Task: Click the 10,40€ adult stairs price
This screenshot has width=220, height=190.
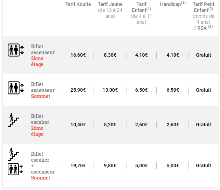Action: click(x=78, y=125)
